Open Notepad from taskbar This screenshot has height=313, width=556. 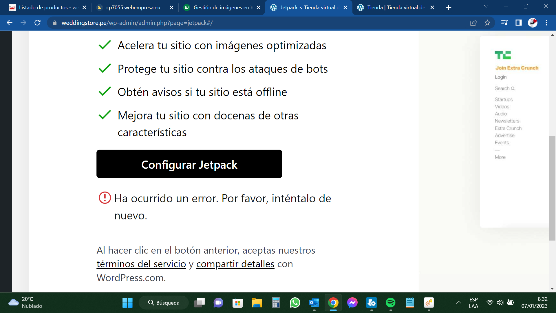409,303
